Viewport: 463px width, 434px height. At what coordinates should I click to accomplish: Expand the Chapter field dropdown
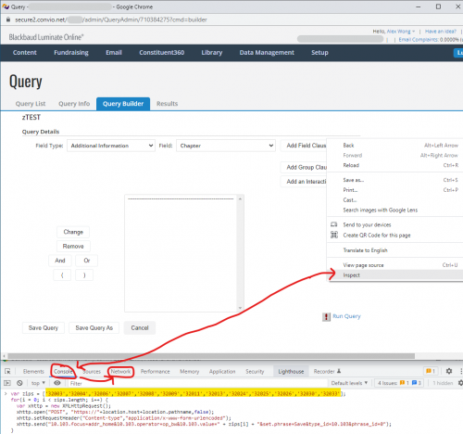click(x=226, y=146)
